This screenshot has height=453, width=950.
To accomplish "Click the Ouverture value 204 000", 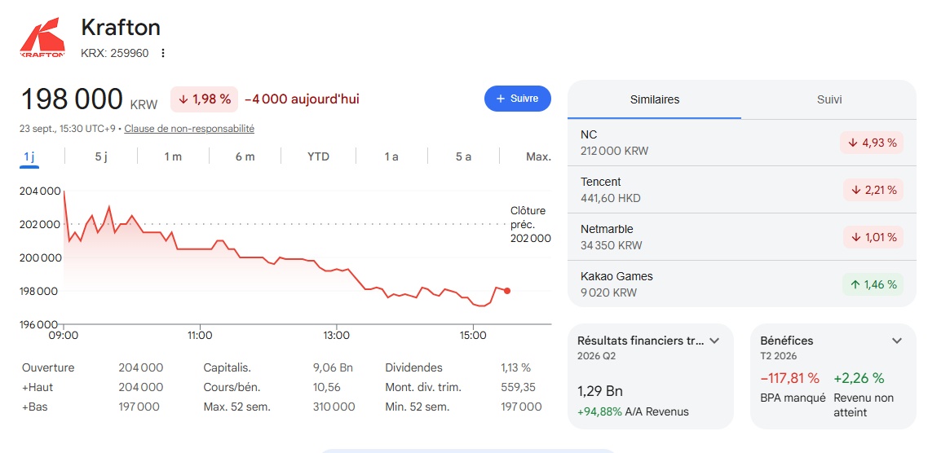I will 140,367.
